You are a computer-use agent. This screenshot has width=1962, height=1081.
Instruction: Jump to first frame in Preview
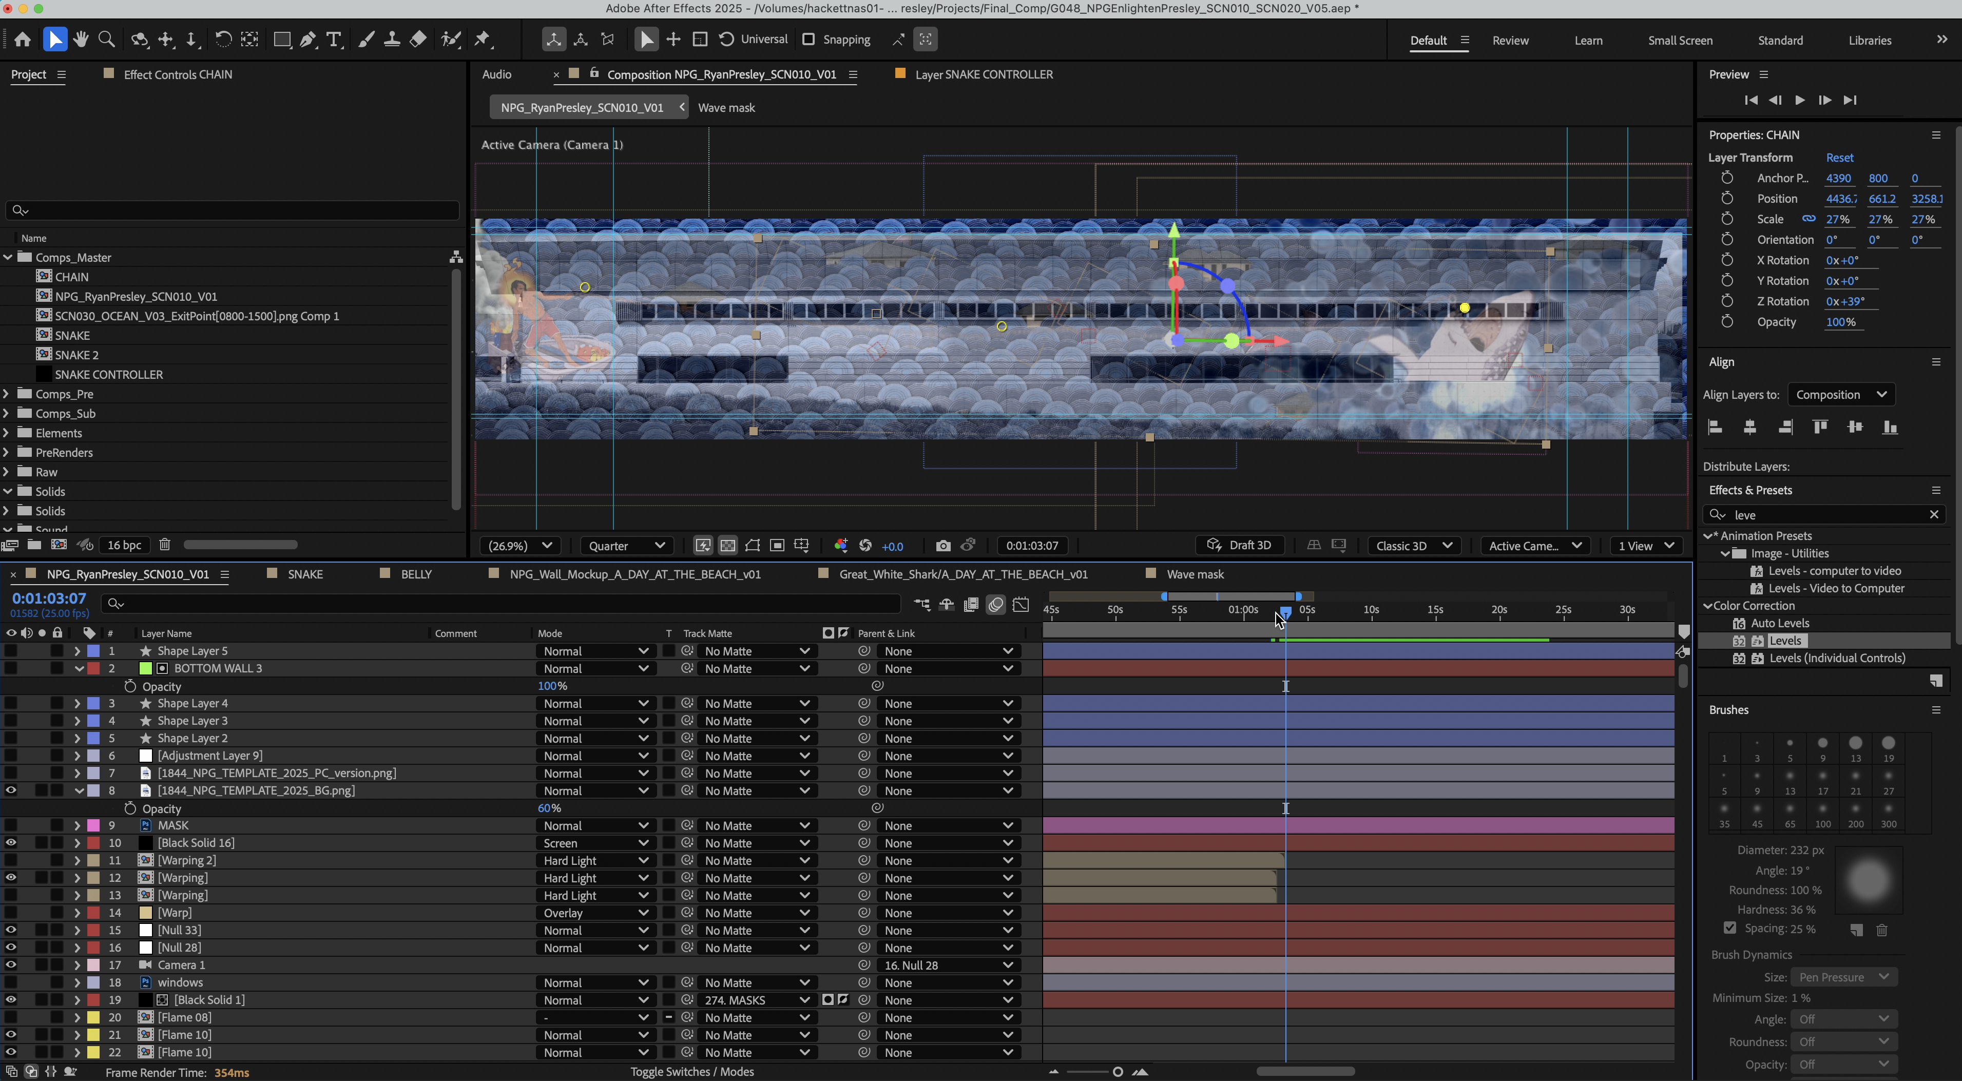pos(1751,100)
